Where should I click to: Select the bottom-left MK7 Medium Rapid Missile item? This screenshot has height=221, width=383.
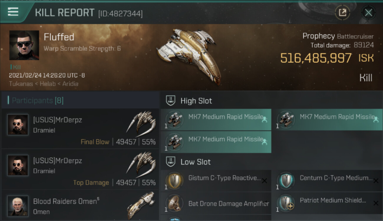coord(216,142)
